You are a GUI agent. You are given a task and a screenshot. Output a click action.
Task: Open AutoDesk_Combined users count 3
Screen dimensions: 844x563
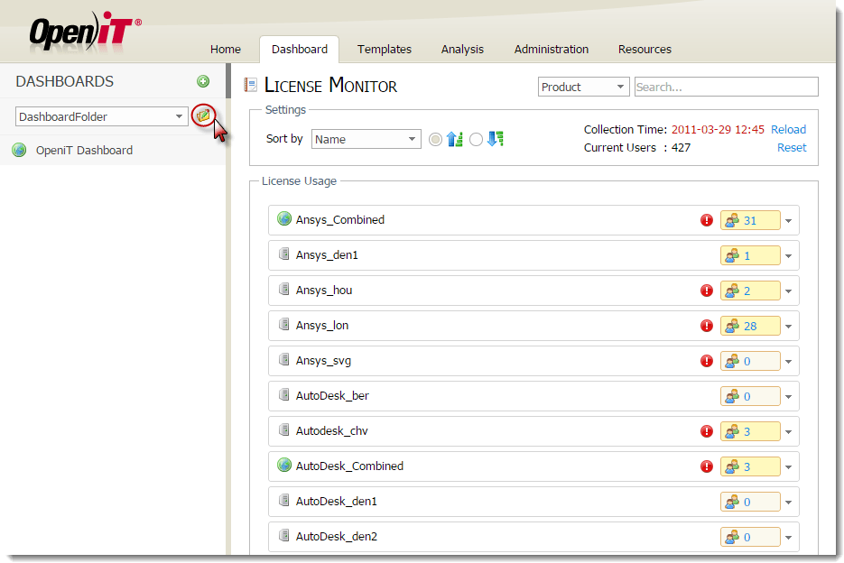coord(750,466)
